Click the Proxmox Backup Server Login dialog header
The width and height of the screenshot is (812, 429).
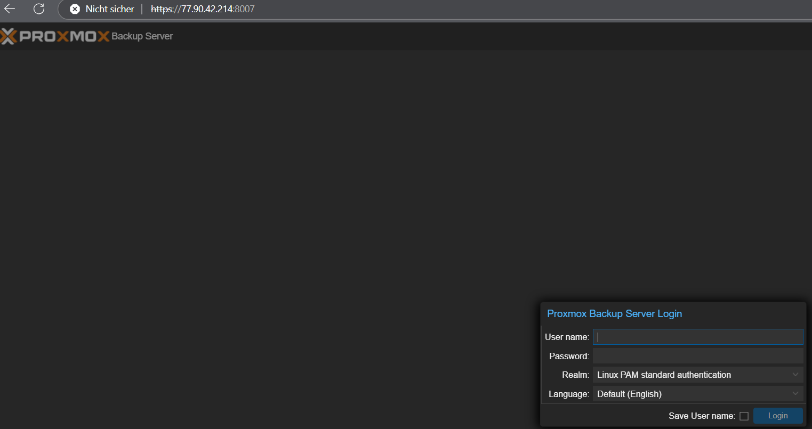(614, 313)
